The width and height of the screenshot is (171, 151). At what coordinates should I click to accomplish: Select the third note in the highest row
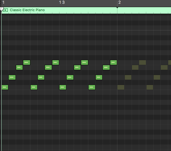click(85, 62)
